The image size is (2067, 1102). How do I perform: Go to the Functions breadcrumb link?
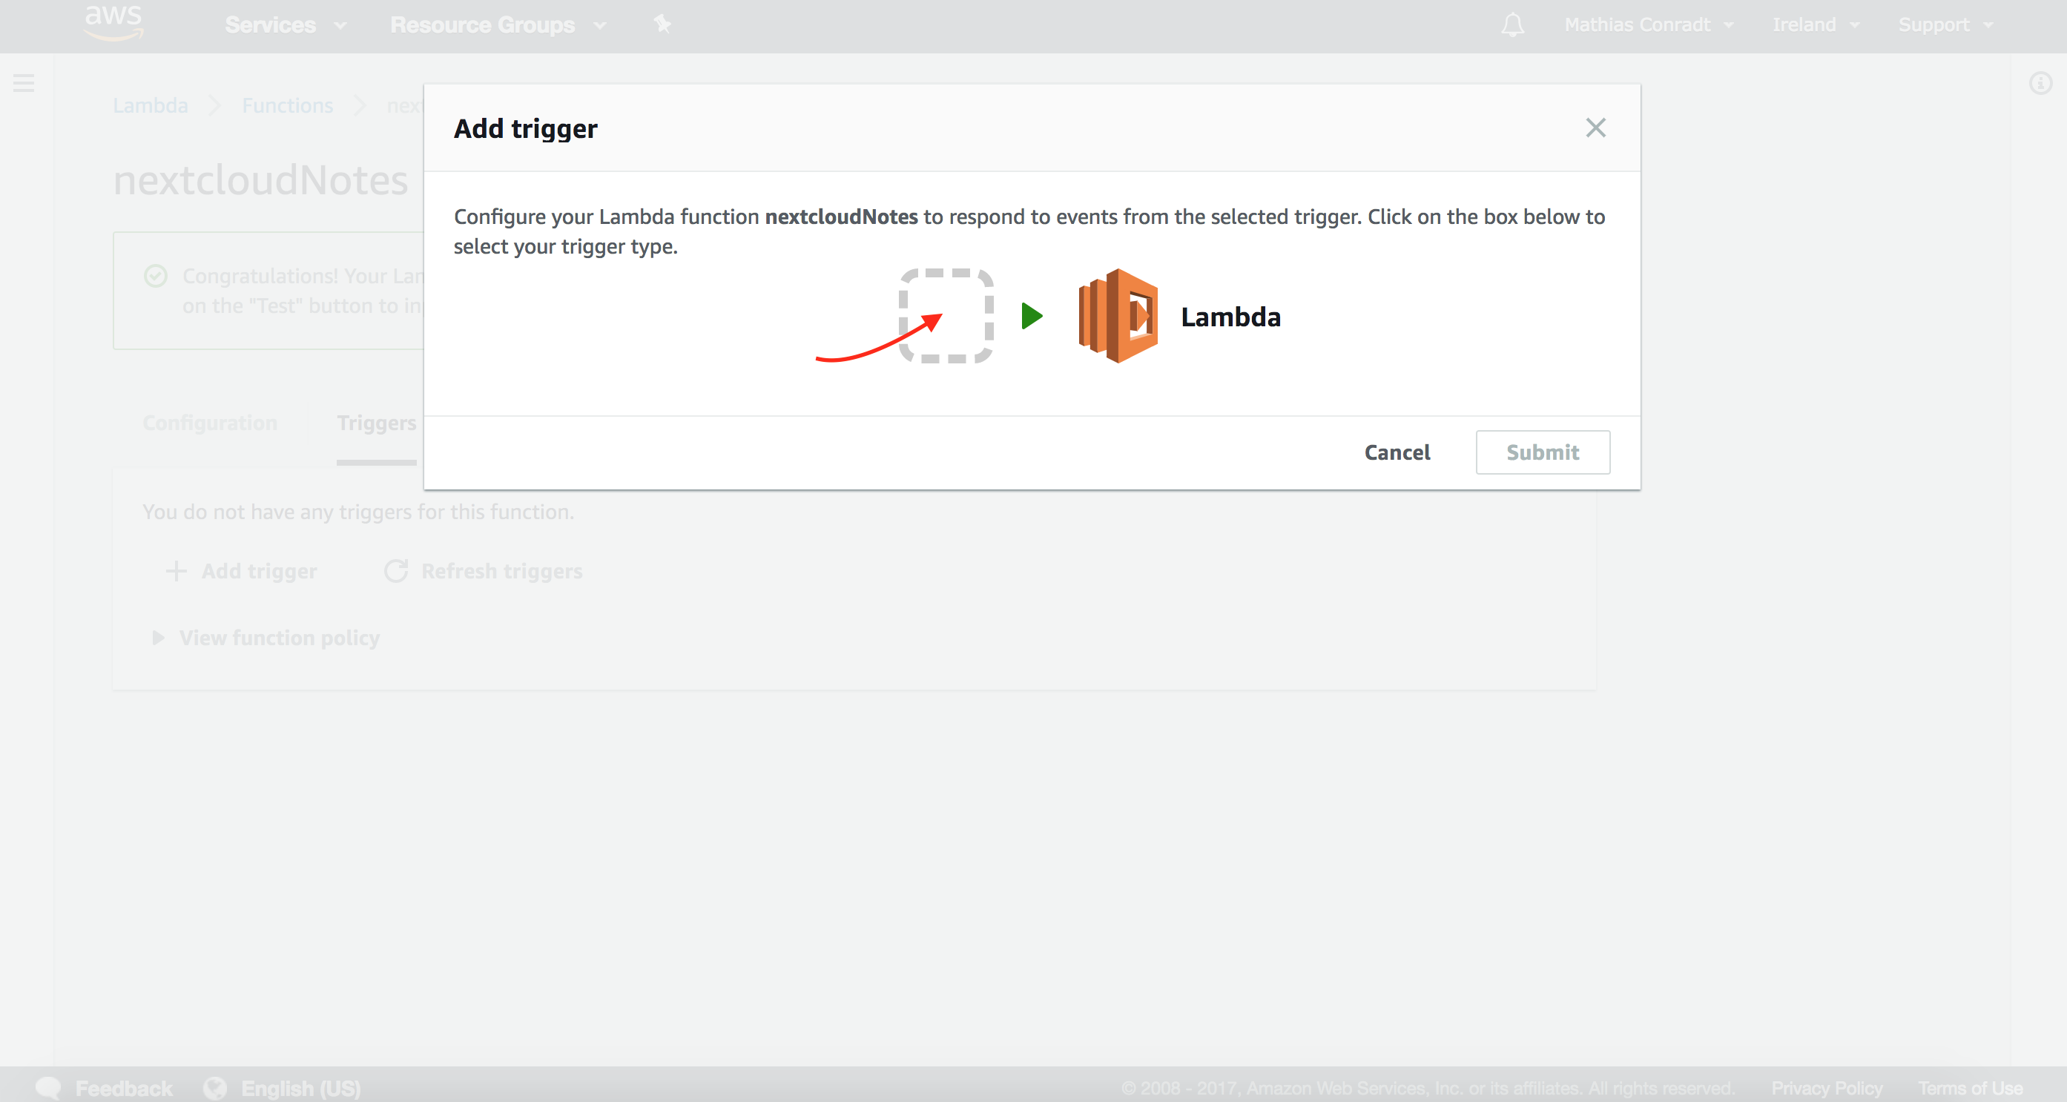coord(287,105)
